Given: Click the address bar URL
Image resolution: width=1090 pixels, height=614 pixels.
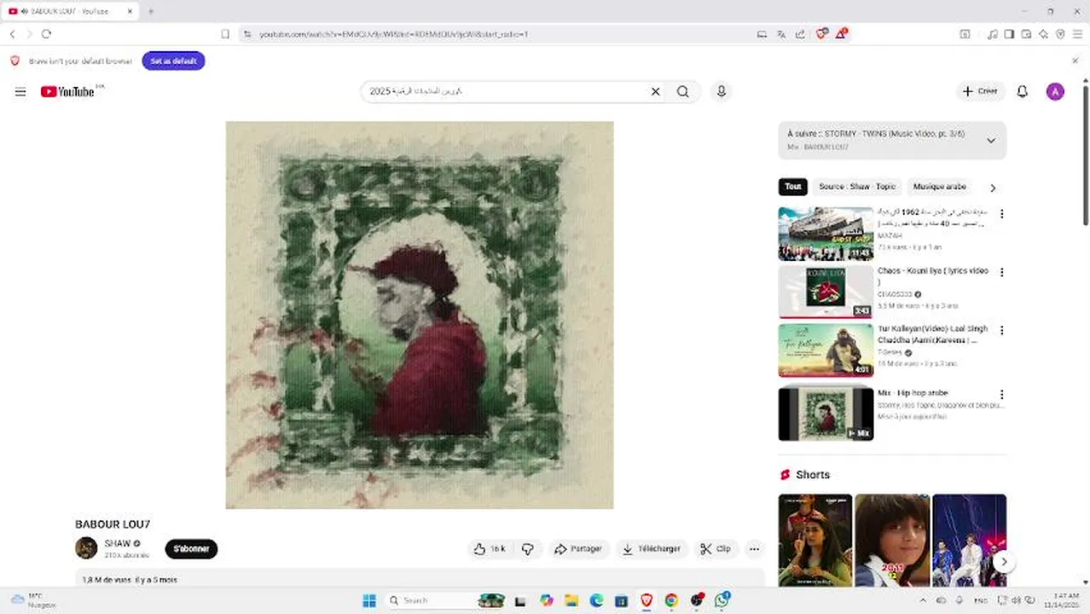Looking at the screenshot, I should point(393,34).
